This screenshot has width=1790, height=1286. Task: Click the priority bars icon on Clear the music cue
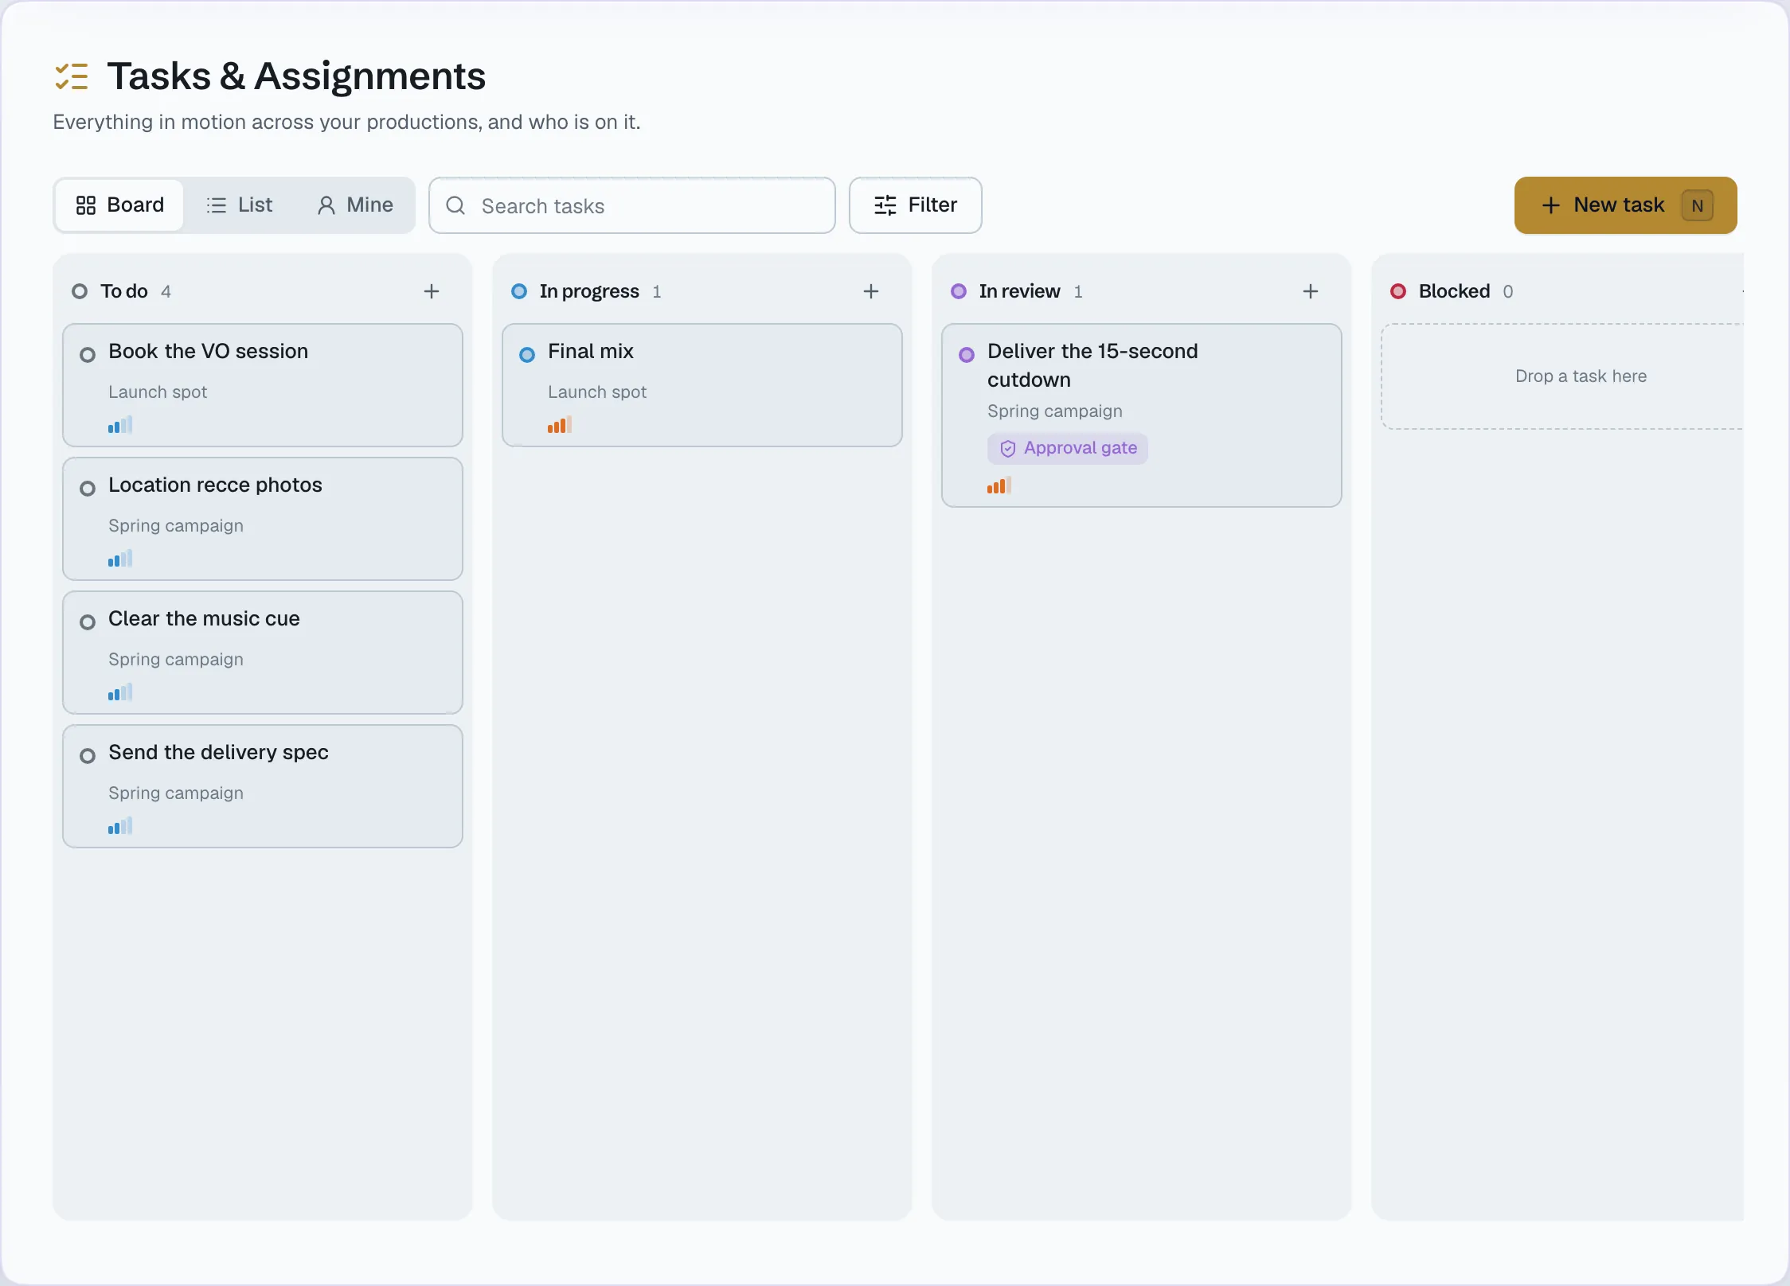120,692
